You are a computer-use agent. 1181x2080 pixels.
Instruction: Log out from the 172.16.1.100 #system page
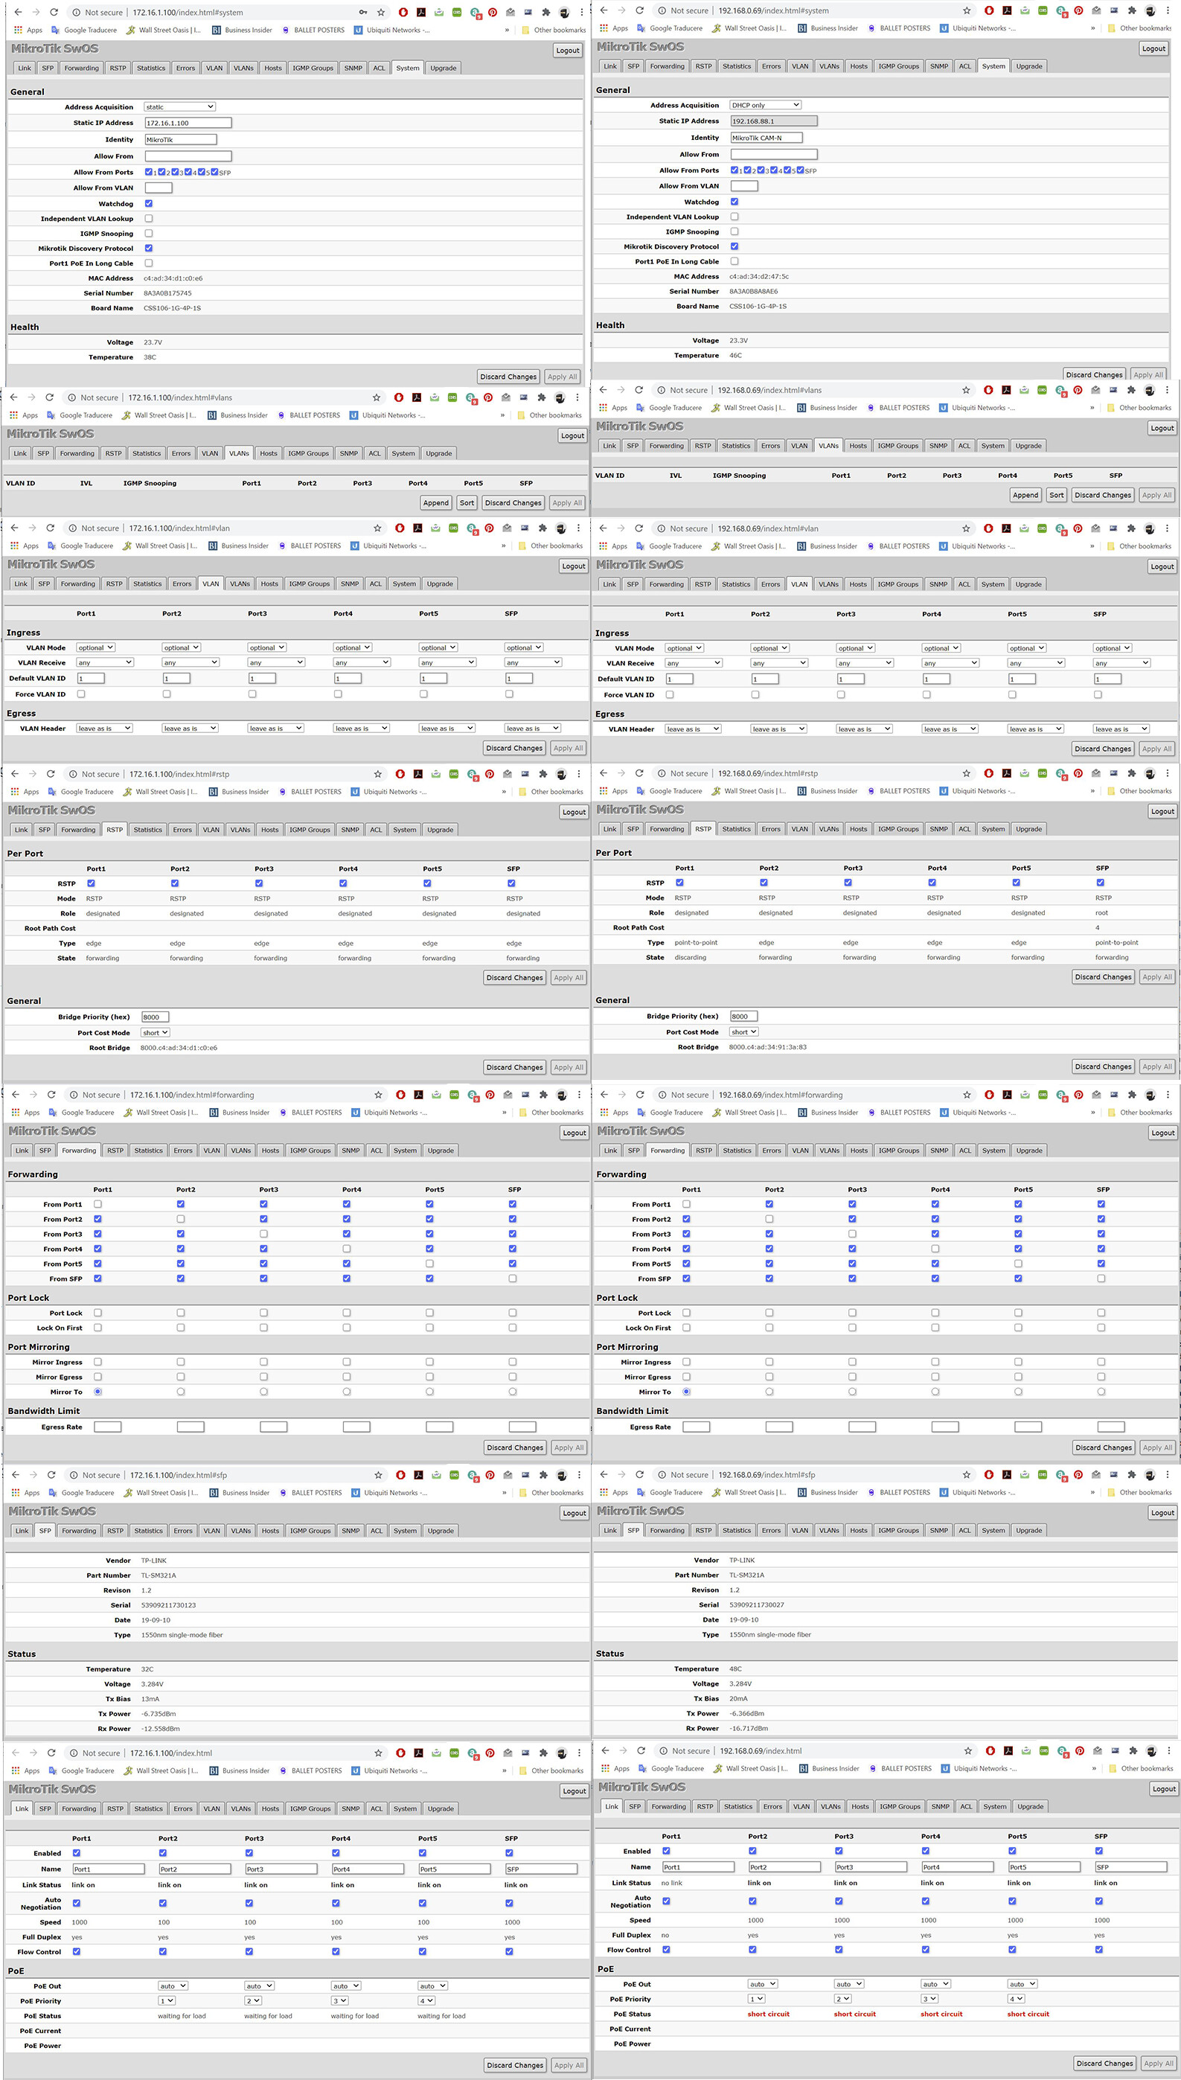tap(568, 51)
